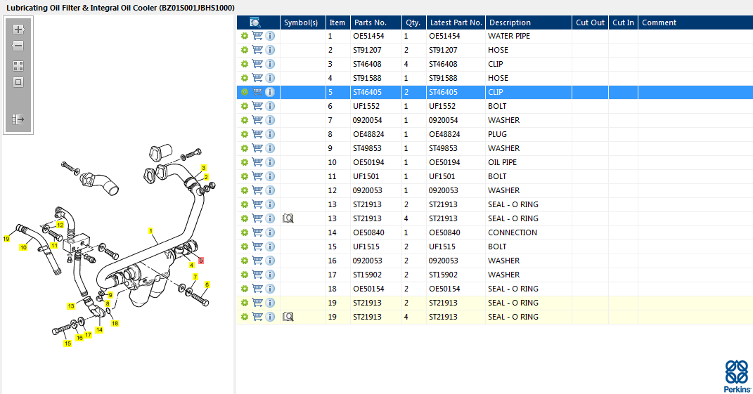Select callout 19 on the diagram
Image resolution: width=753 pixels, height=394 pixels.
click(6, 239)
